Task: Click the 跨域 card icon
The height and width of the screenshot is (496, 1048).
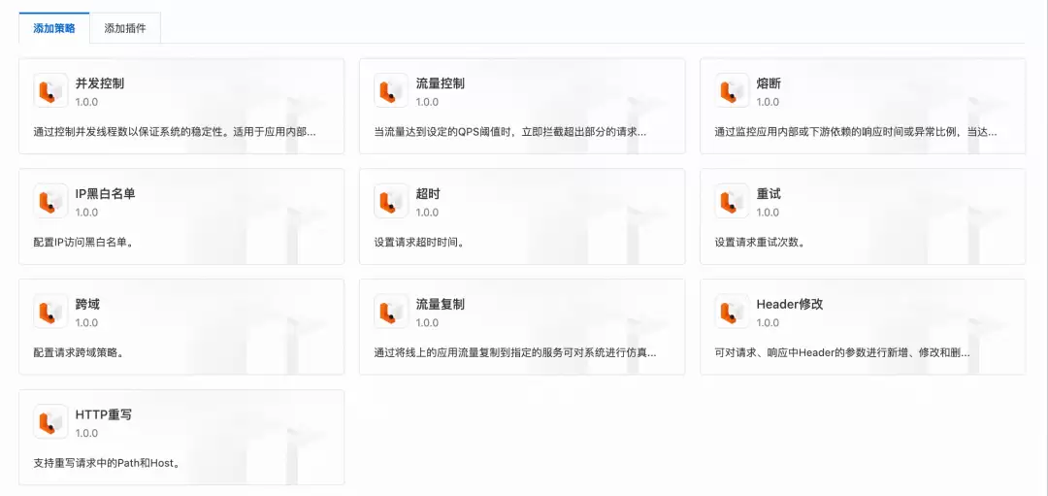Action: (x=50, y=311)
